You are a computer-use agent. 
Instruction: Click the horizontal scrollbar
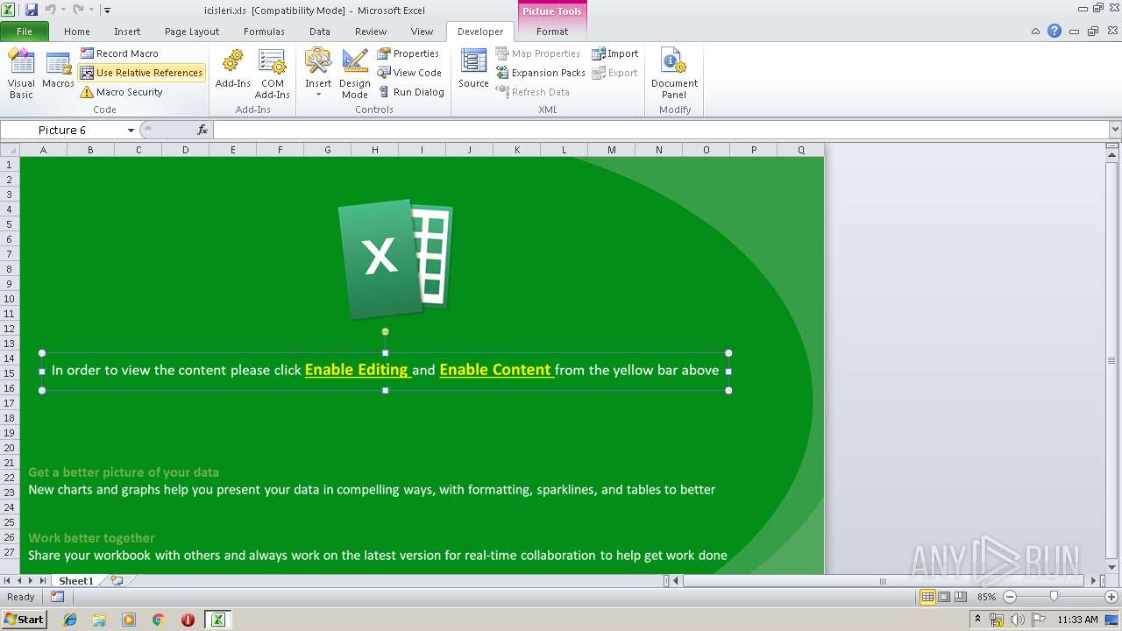[x=884, y=581]
